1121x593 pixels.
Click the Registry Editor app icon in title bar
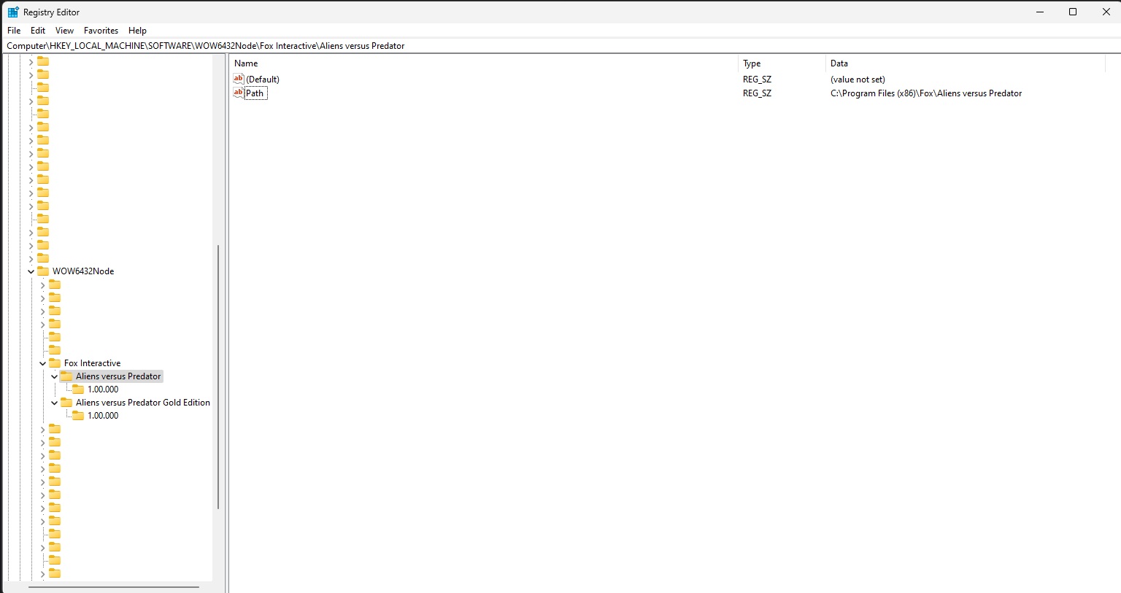point(13,12)
